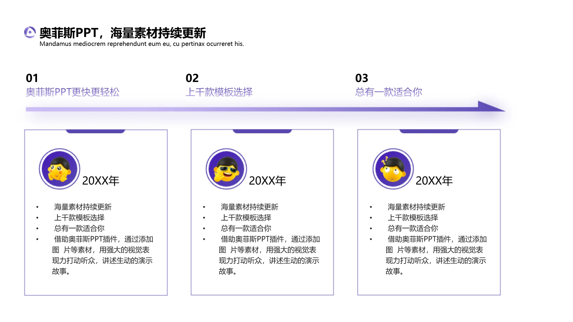The image size is (573, 322).
Task: Click the 03 step number
Action: [x=361, y=78]
